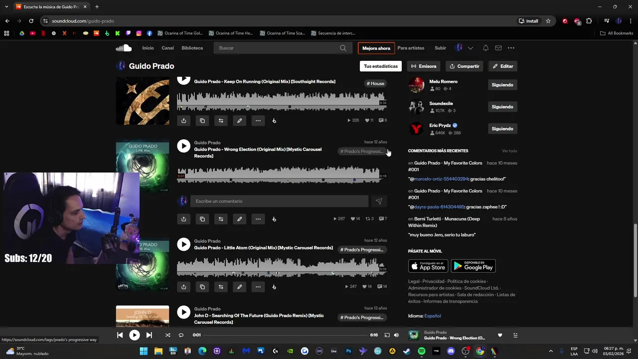The image size is (638, 359).
Task: Open Tus estadísticas
Action: (381, 66)
